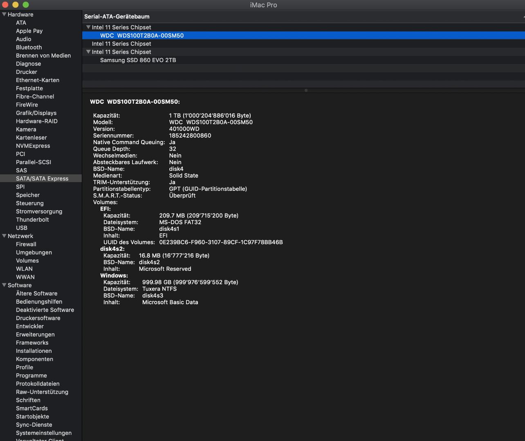Open Programme list in sidebar
The image size is (525, 441).
coord(31,376)
